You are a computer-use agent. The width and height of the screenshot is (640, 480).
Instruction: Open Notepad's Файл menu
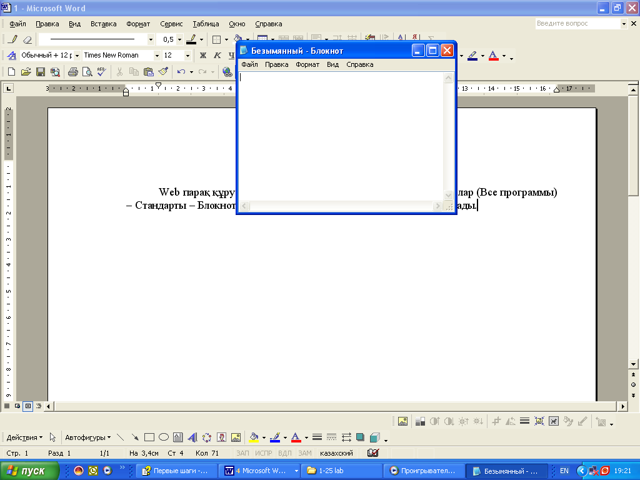coord(249,64)
